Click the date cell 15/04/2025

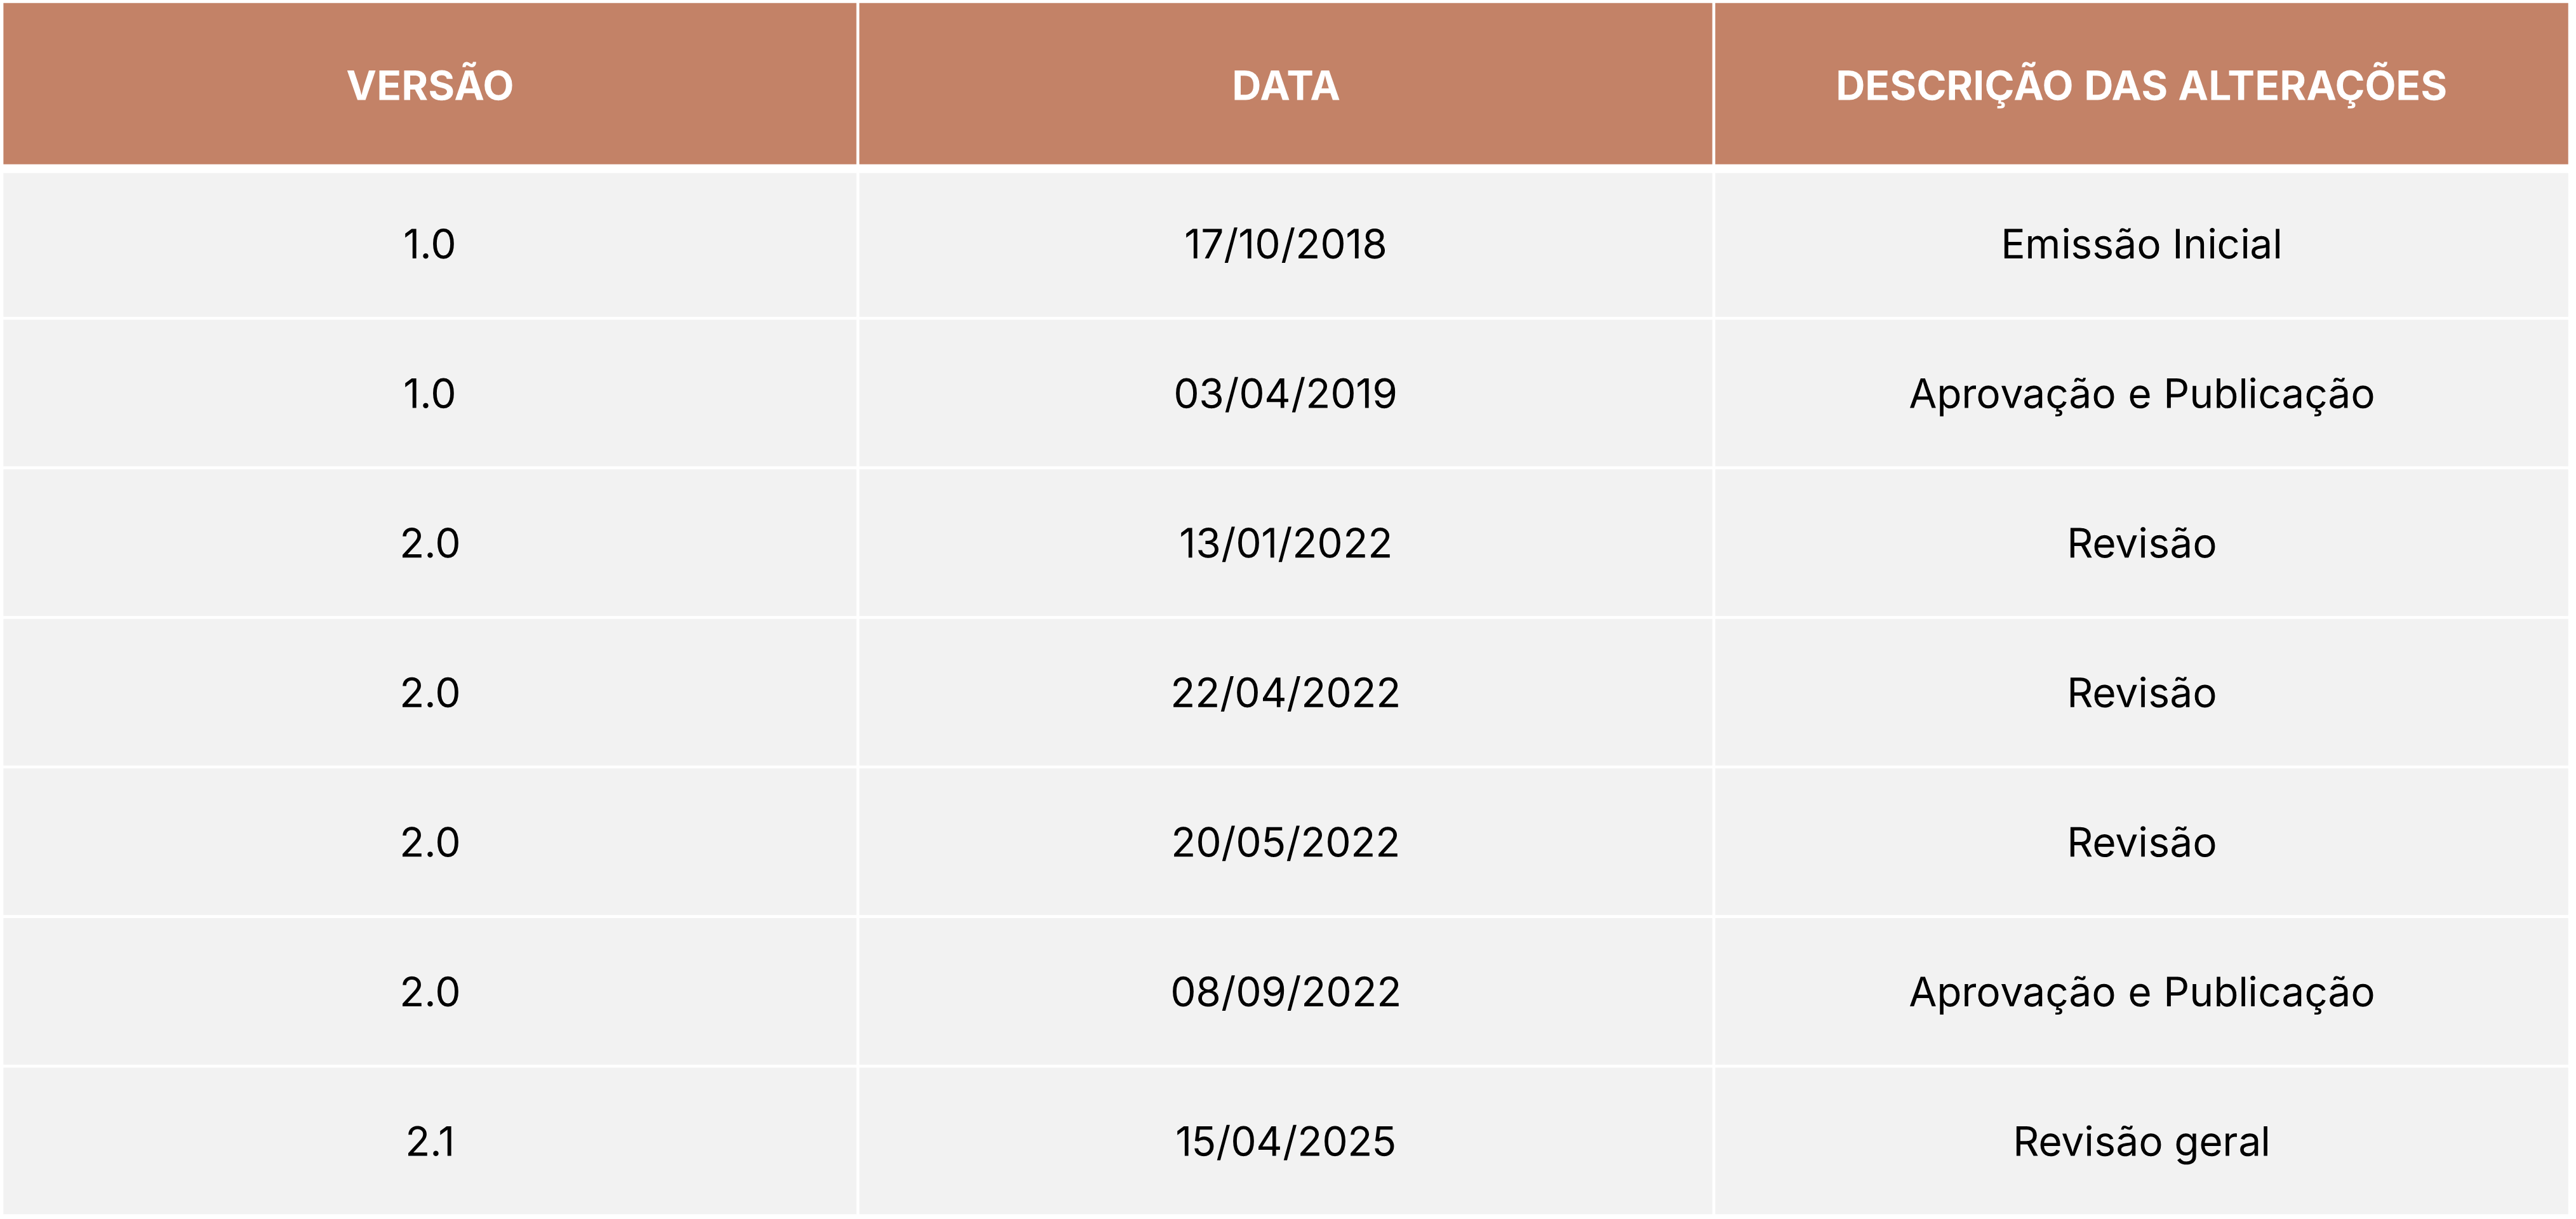pyautogui.click(x=1285, y=1141)
